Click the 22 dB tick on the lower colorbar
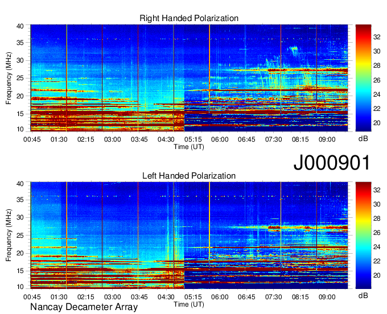 pos(377,261)
